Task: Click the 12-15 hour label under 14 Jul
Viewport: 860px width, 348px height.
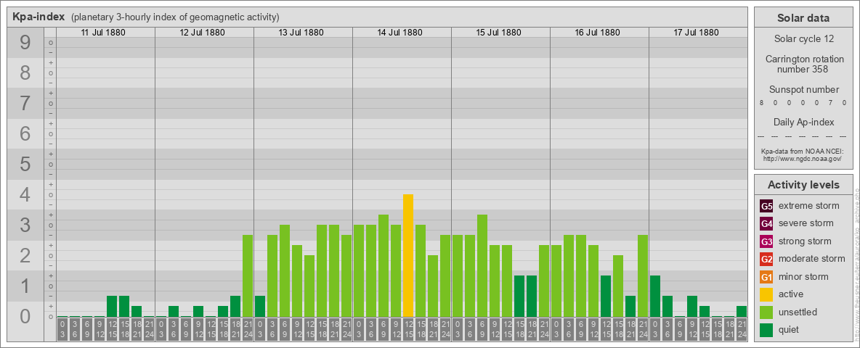Action: [408, 330]
